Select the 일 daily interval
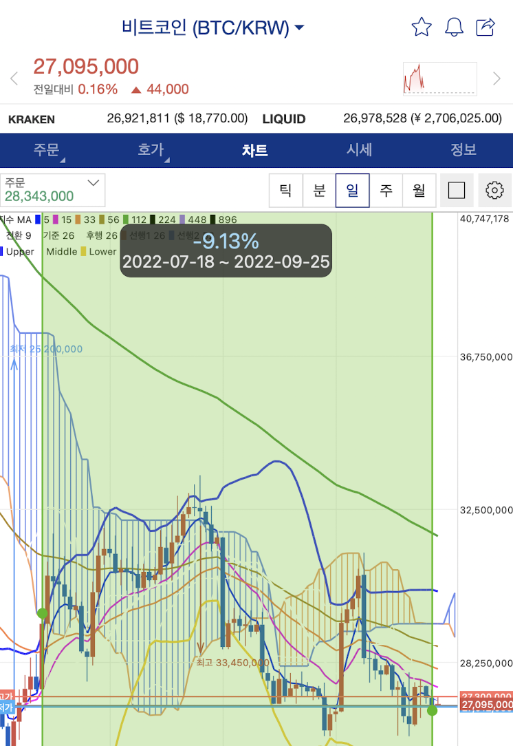Screen dimensions: 513x746 (x=352, y=191)
